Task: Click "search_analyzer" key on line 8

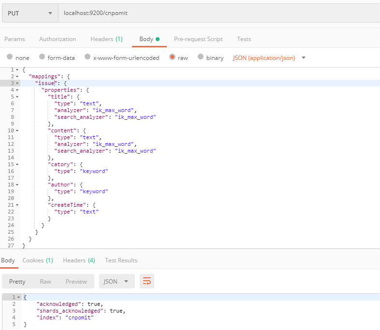Action: point(81,117)
